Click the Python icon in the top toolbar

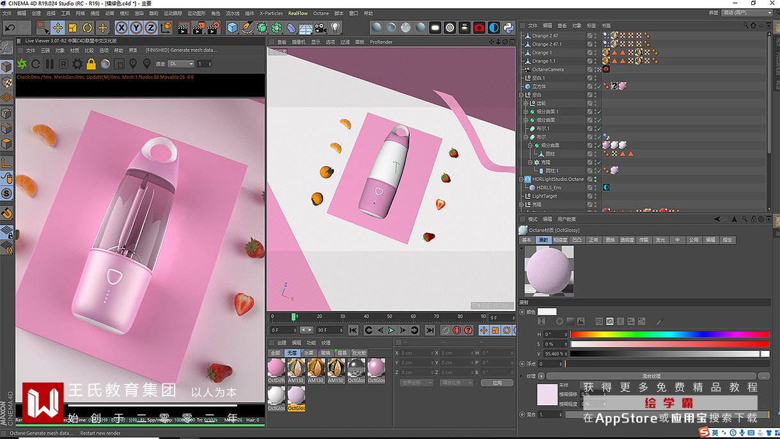[x=508, y=28]
